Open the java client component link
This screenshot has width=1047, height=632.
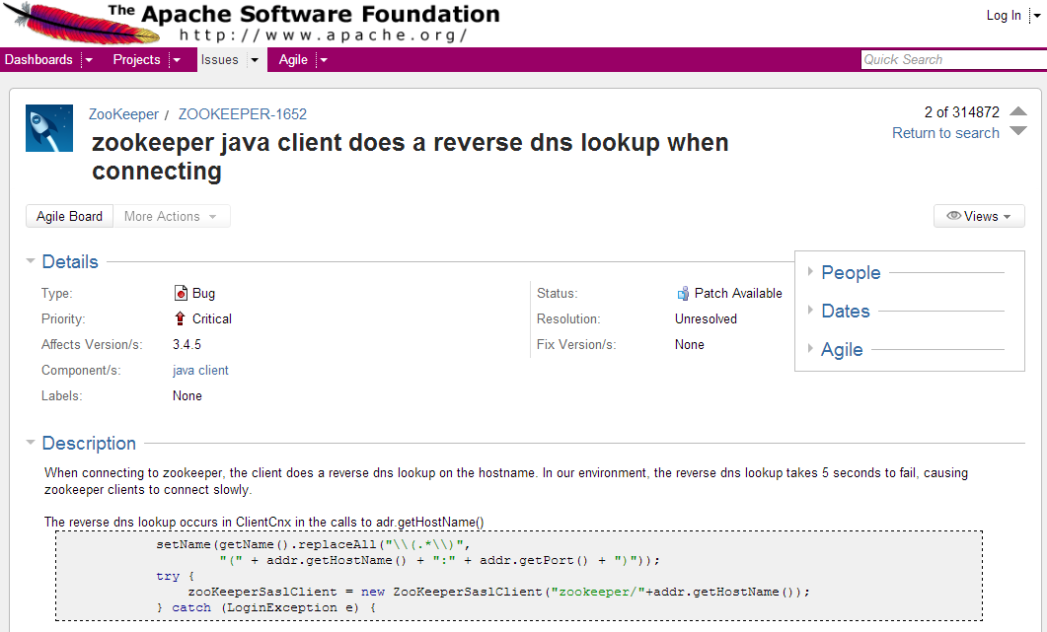tap(200, 370)
